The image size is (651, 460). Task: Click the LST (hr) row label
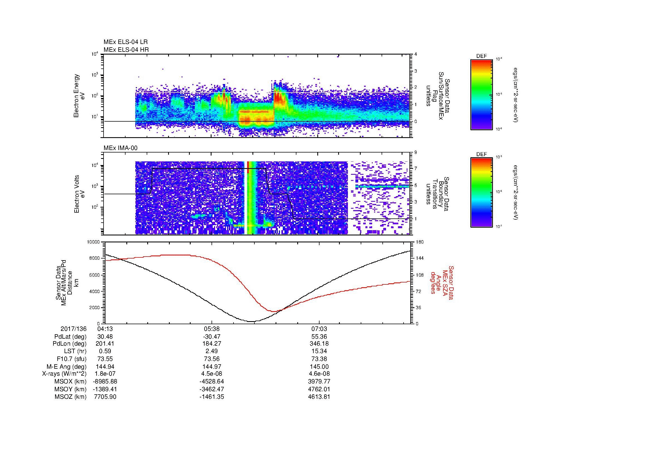click(x=75, y=351)
